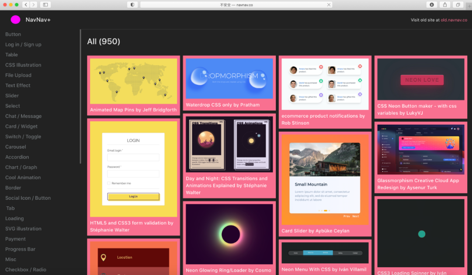Click the Safari address bar
This screenshot has height=275, width=472.
[236, 5]
